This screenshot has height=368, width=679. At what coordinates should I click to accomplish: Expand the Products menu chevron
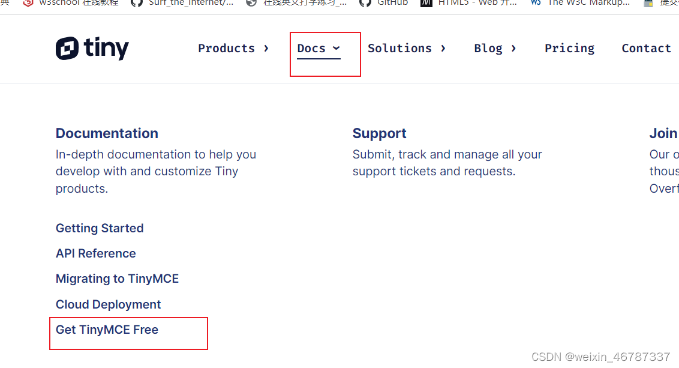(x=266, y=48)
